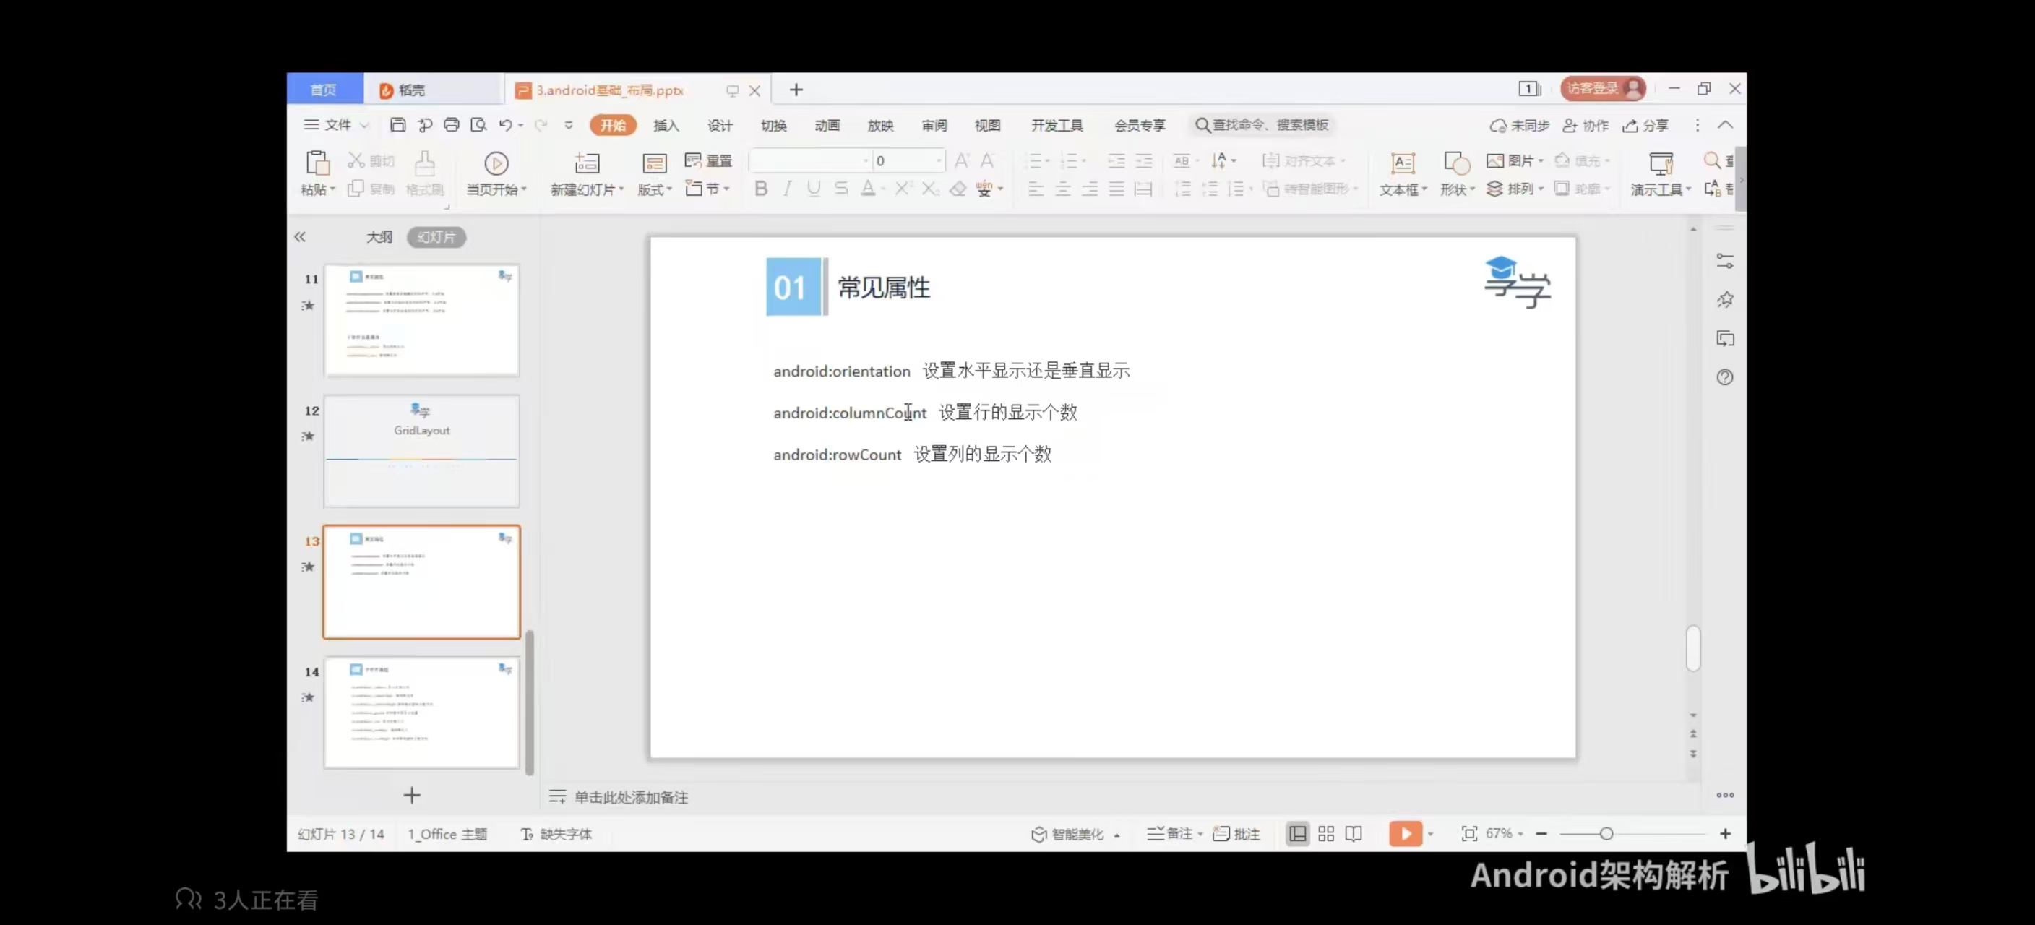Toggle Underline formatting
The height and width of the screenshot is (925, 2035).
pyautogui.click(x=814, y=188)
